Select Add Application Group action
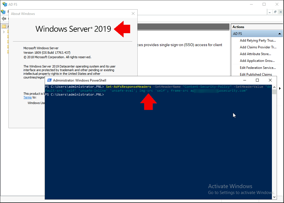The image size is (284, 203). (x=257, y=61)
